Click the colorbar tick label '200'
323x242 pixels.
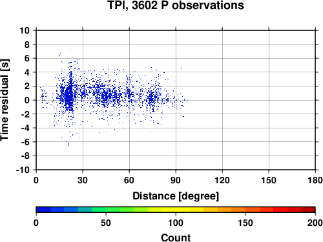tap(315, 223)
